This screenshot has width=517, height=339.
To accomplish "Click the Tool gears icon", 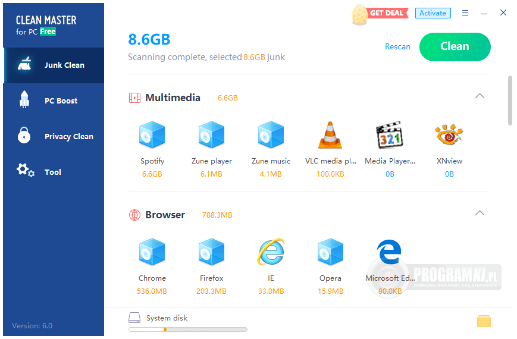I will click(26, 170).
